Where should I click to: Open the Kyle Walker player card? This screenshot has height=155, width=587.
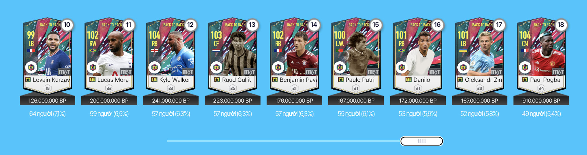pos(171,56)
